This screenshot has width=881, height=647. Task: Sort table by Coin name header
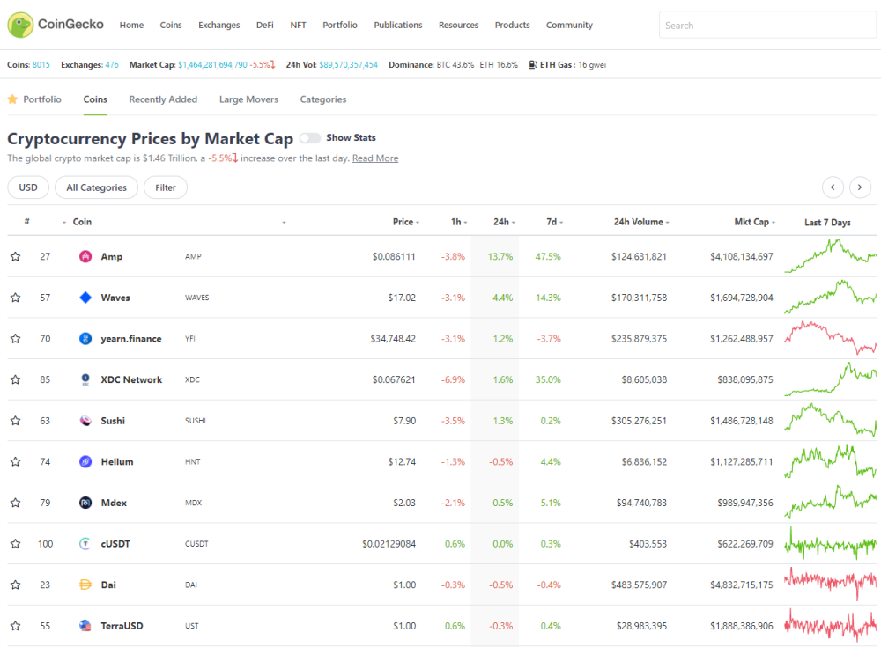[x=82, y=222]
